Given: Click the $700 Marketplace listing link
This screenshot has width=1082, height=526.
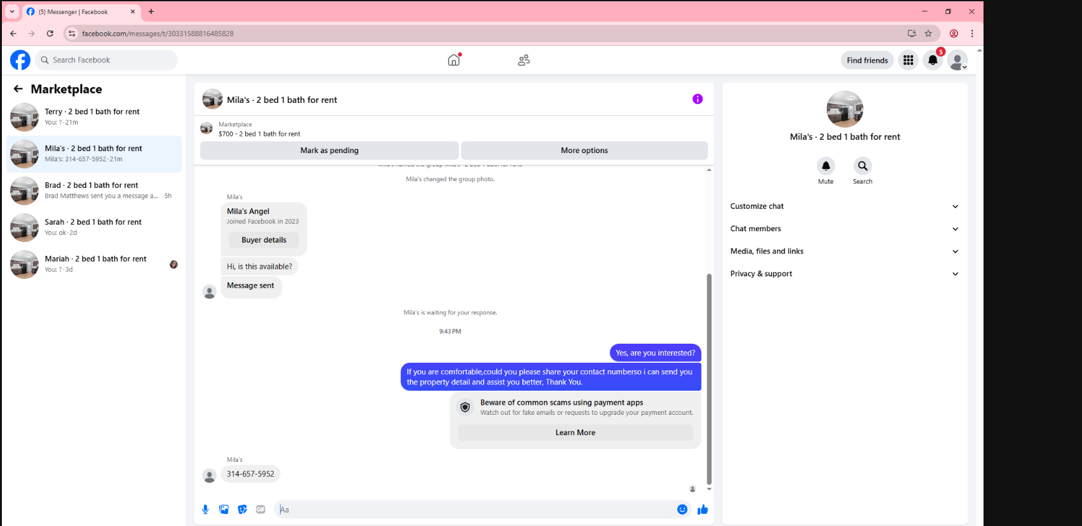Looking at the screenshot, I should pos(259,134).
